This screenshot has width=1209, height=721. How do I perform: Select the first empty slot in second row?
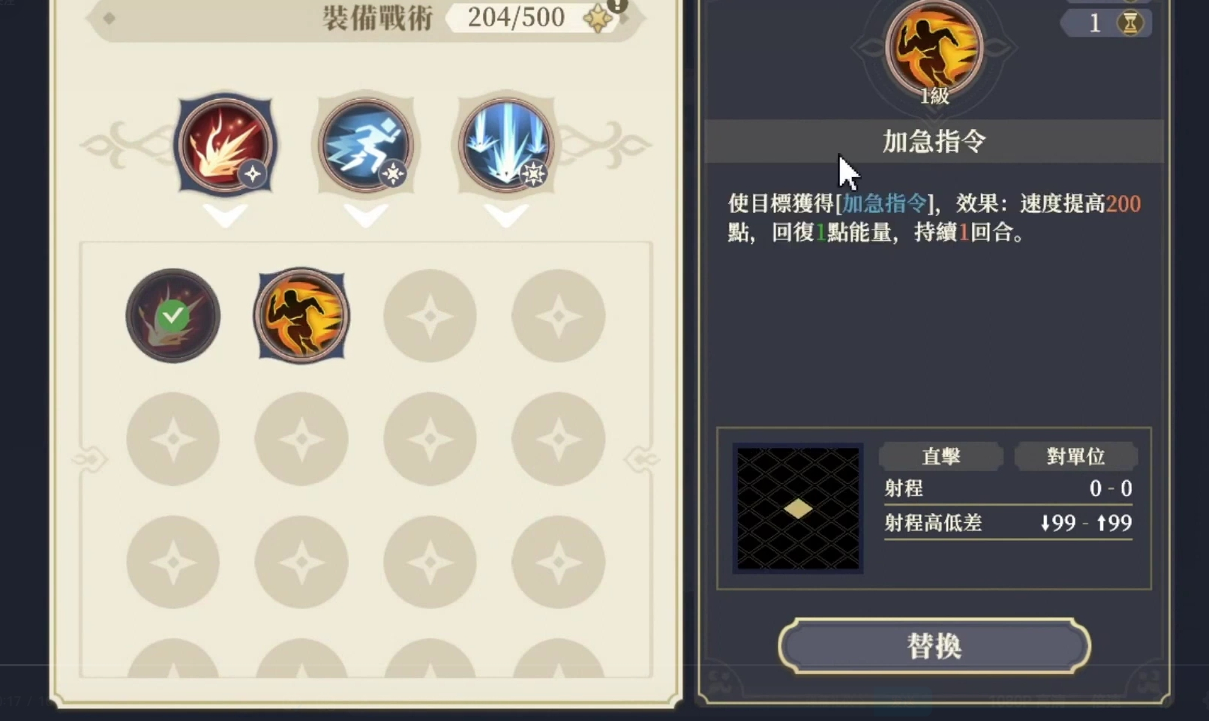click(172, 439)
